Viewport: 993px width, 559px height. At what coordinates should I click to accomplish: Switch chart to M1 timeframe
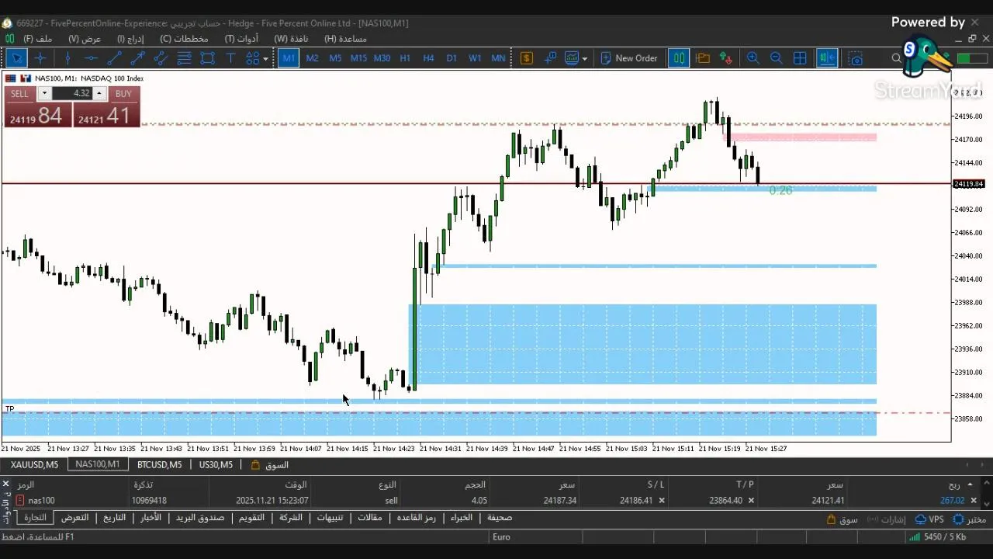click(289, 58)
